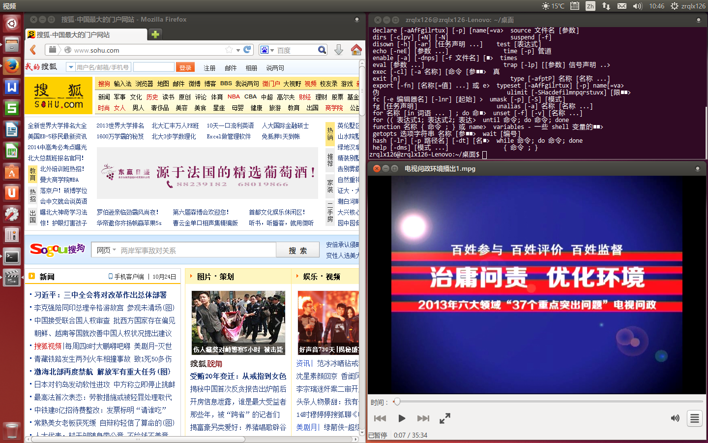Open System Settings from the launcher
The image size is (708, 443).
pos(12,214)
